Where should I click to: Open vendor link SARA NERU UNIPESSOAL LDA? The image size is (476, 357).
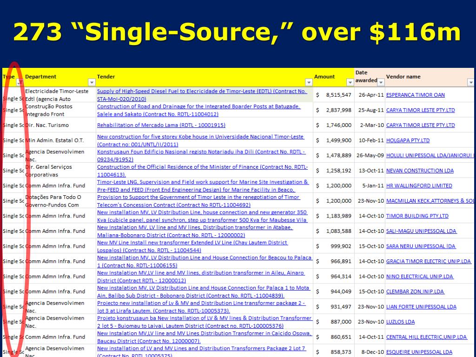click(x=421, y=246)
